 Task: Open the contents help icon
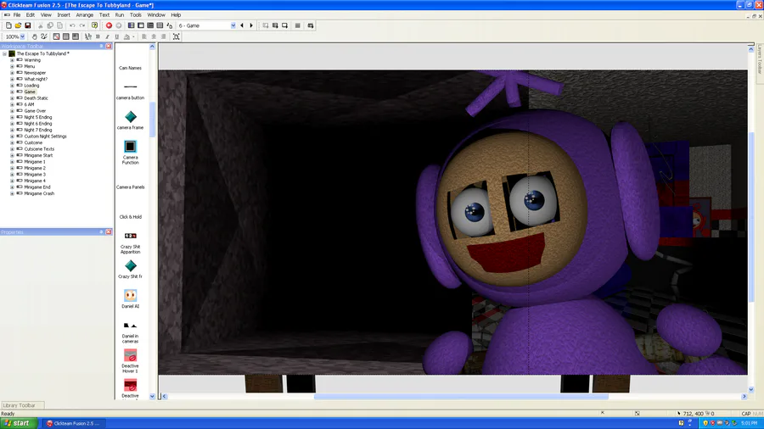[94, 25]
